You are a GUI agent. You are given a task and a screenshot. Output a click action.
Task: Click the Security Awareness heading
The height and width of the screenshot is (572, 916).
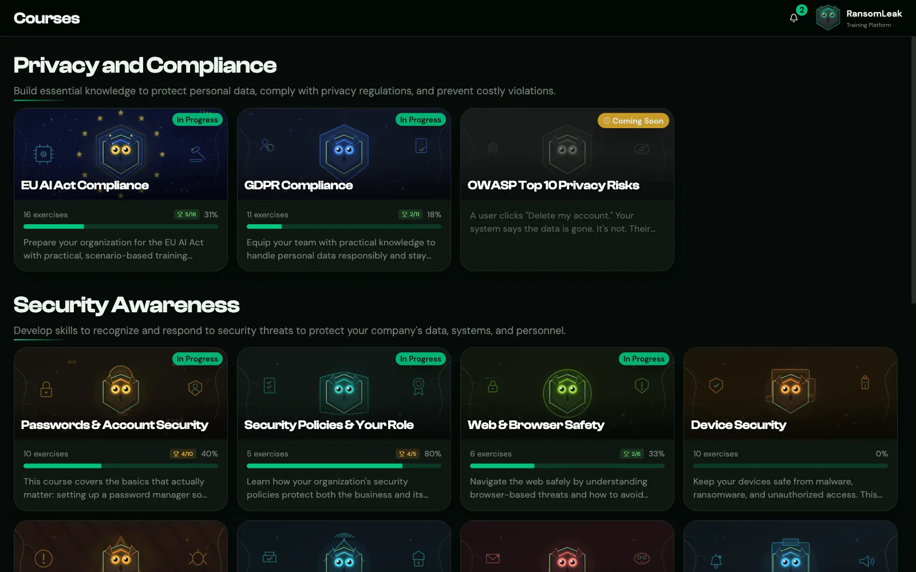pos(127,305)
